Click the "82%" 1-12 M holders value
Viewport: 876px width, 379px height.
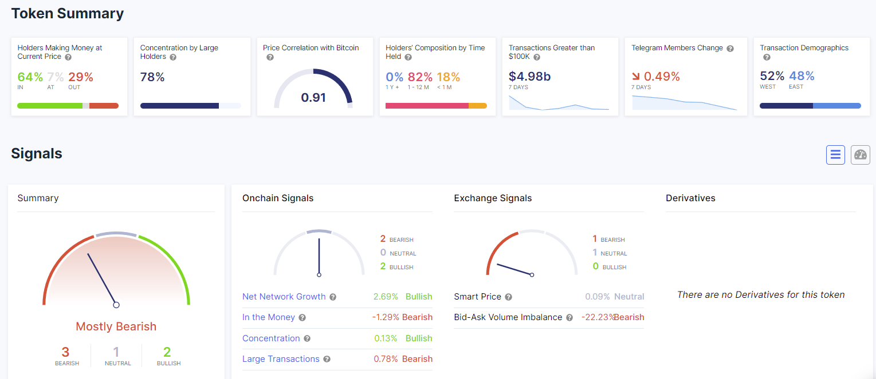(420, 77)
